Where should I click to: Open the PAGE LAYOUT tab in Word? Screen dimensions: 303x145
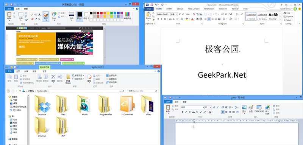(x=194, y=9)
